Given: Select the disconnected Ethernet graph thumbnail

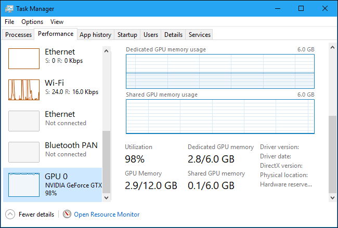Looking at the screenshot, I should coord(24,120).
